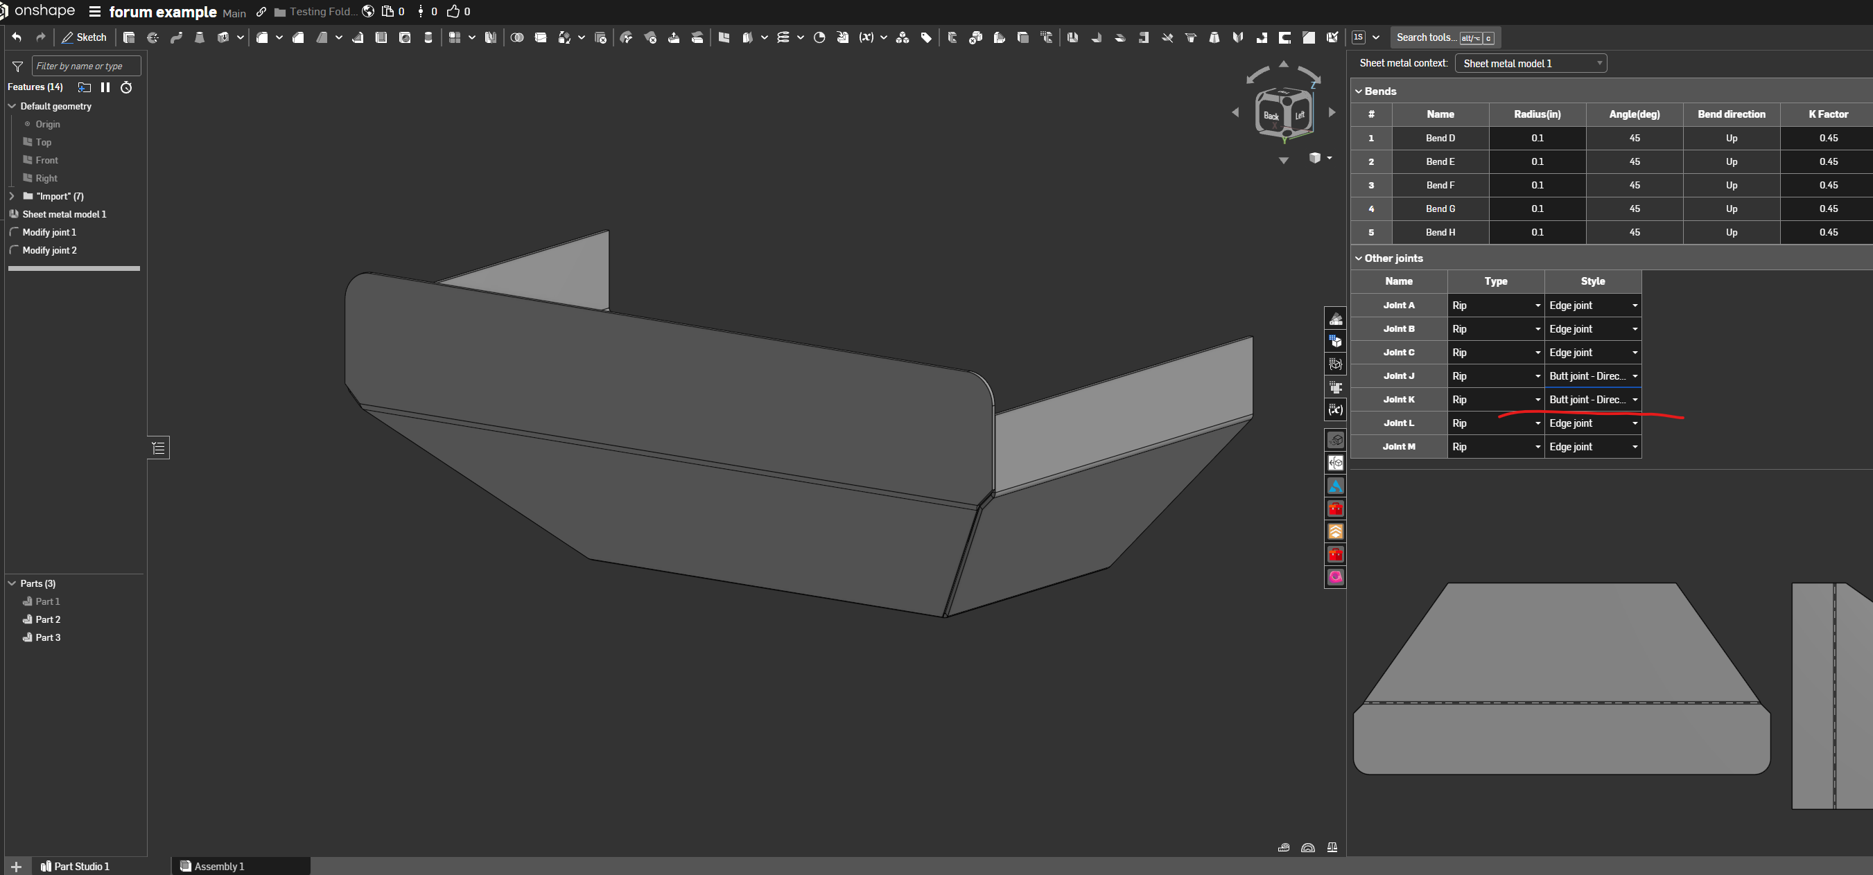Click the Boolean tool icon
This screenshot has width=1873, height=875.
517,37
